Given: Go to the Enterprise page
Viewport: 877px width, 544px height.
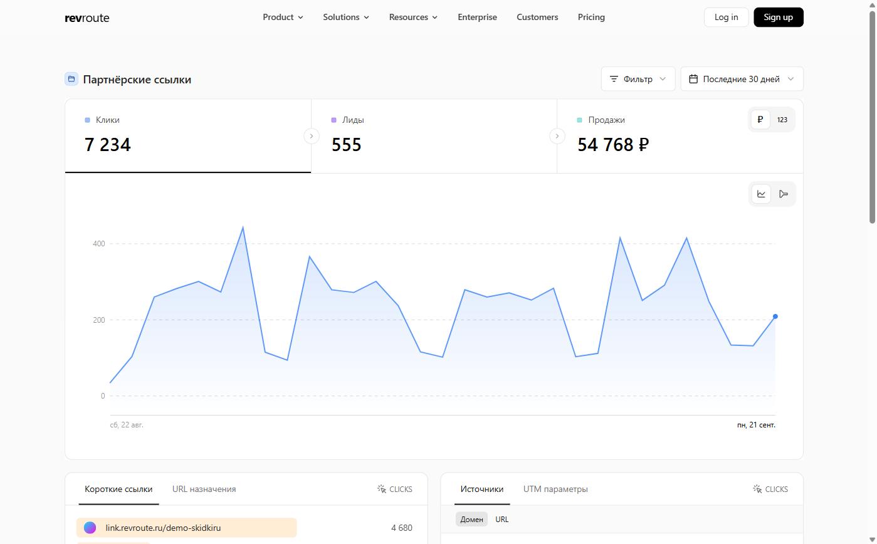Looking at the screenshot, I should coord(478,17).
